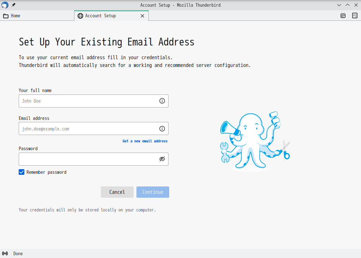Screen dimensions: 361x258
Task: Maximize the Thunderbird window
Action: 348,5
